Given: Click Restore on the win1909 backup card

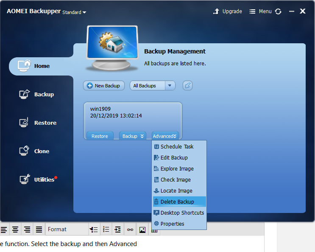Looking at the screenshot, I should click(x=100, y=136).
